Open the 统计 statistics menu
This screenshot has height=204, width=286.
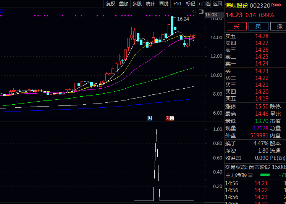point(150,4)
